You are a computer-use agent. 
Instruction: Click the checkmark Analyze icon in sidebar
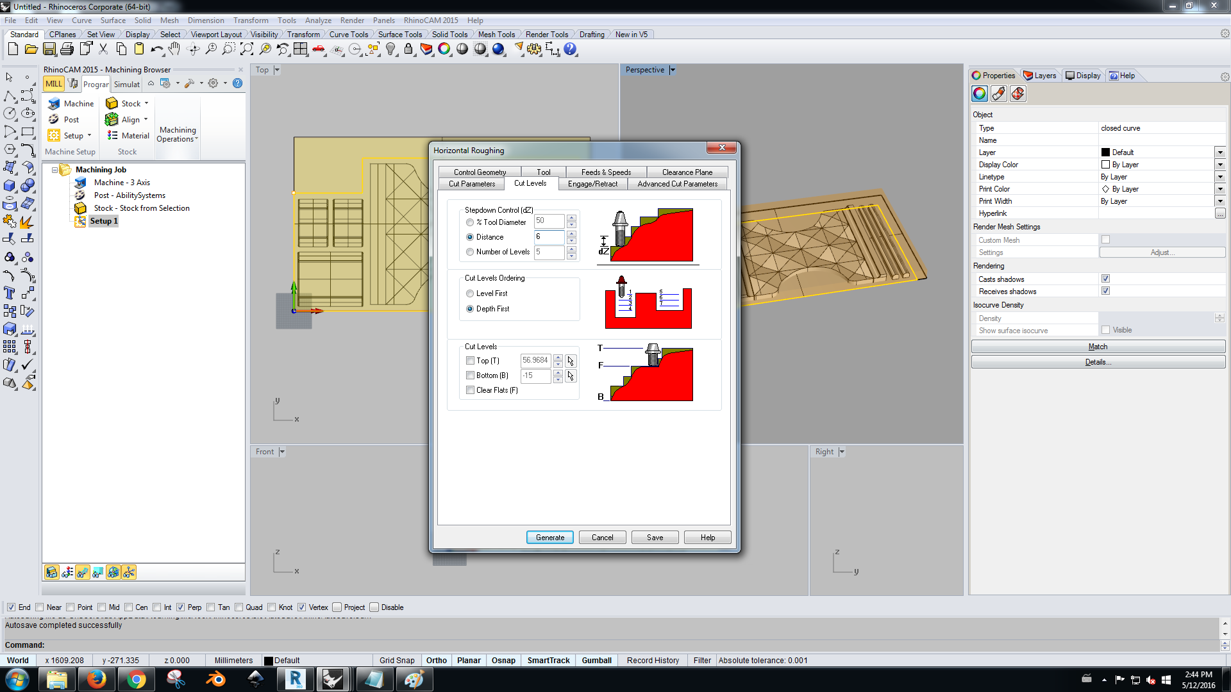(28, 365)
